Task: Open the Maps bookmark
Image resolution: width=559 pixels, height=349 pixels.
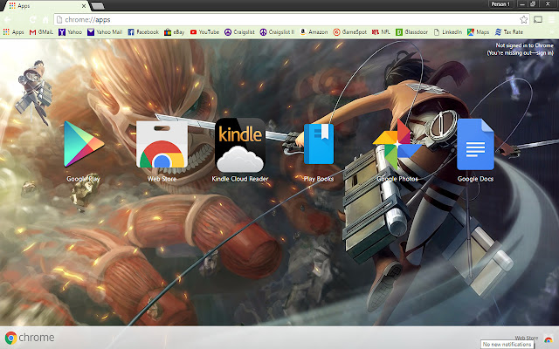Action: pos(479,32)
